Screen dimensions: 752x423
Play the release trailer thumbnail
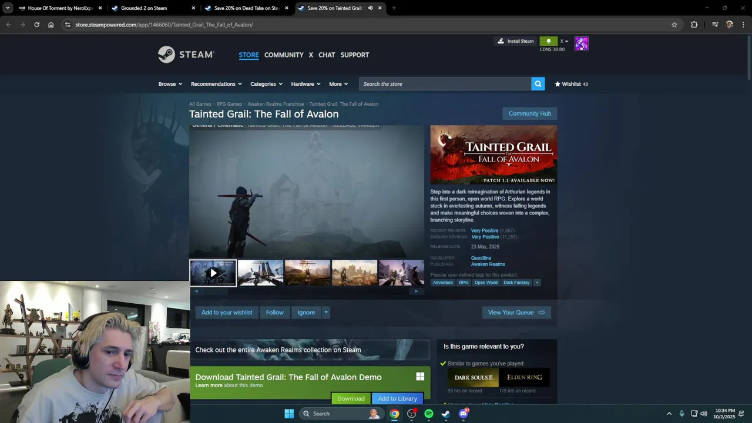tap(213, 273)
